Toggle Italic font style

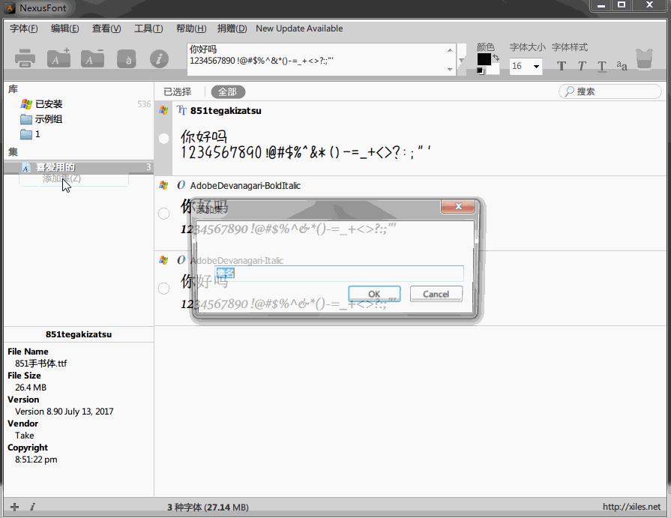[x=582, y=66]
